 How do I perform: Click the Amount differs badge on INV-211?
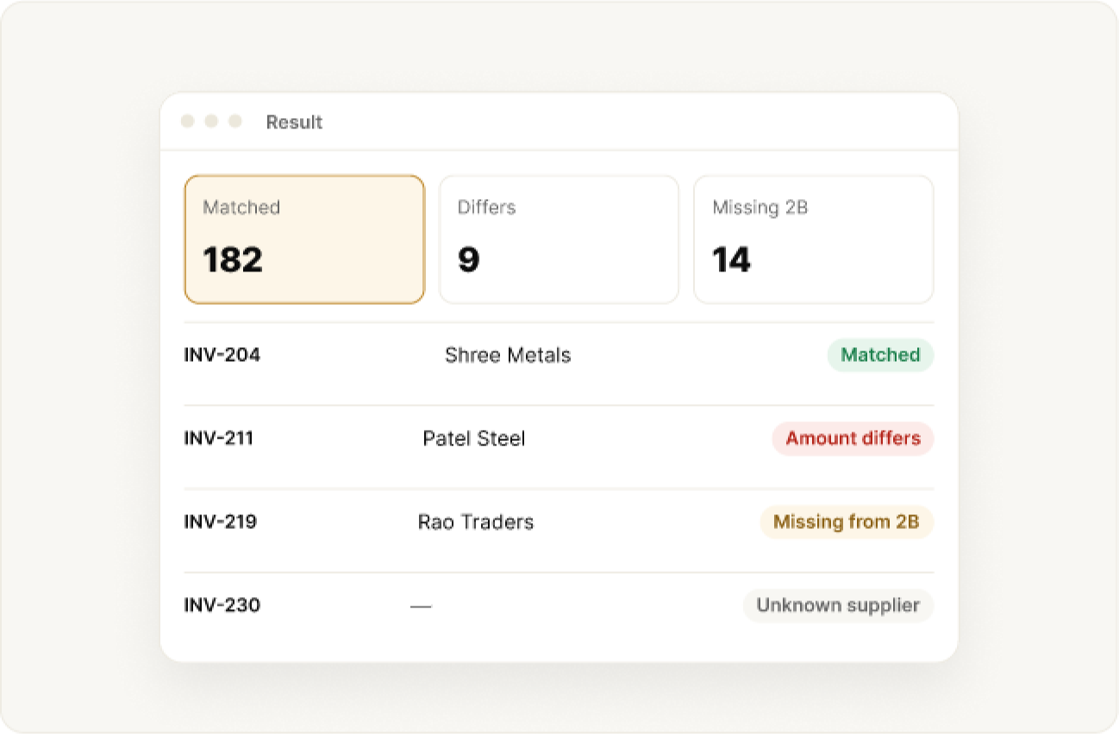853,439
